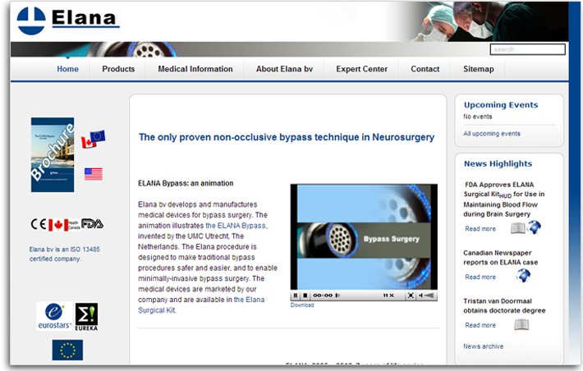Click the CE mark icon
Screen dimensions: 583x371
click(39, 224)
